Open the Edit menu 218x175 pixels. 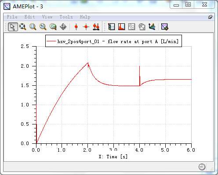click(29, 17)
